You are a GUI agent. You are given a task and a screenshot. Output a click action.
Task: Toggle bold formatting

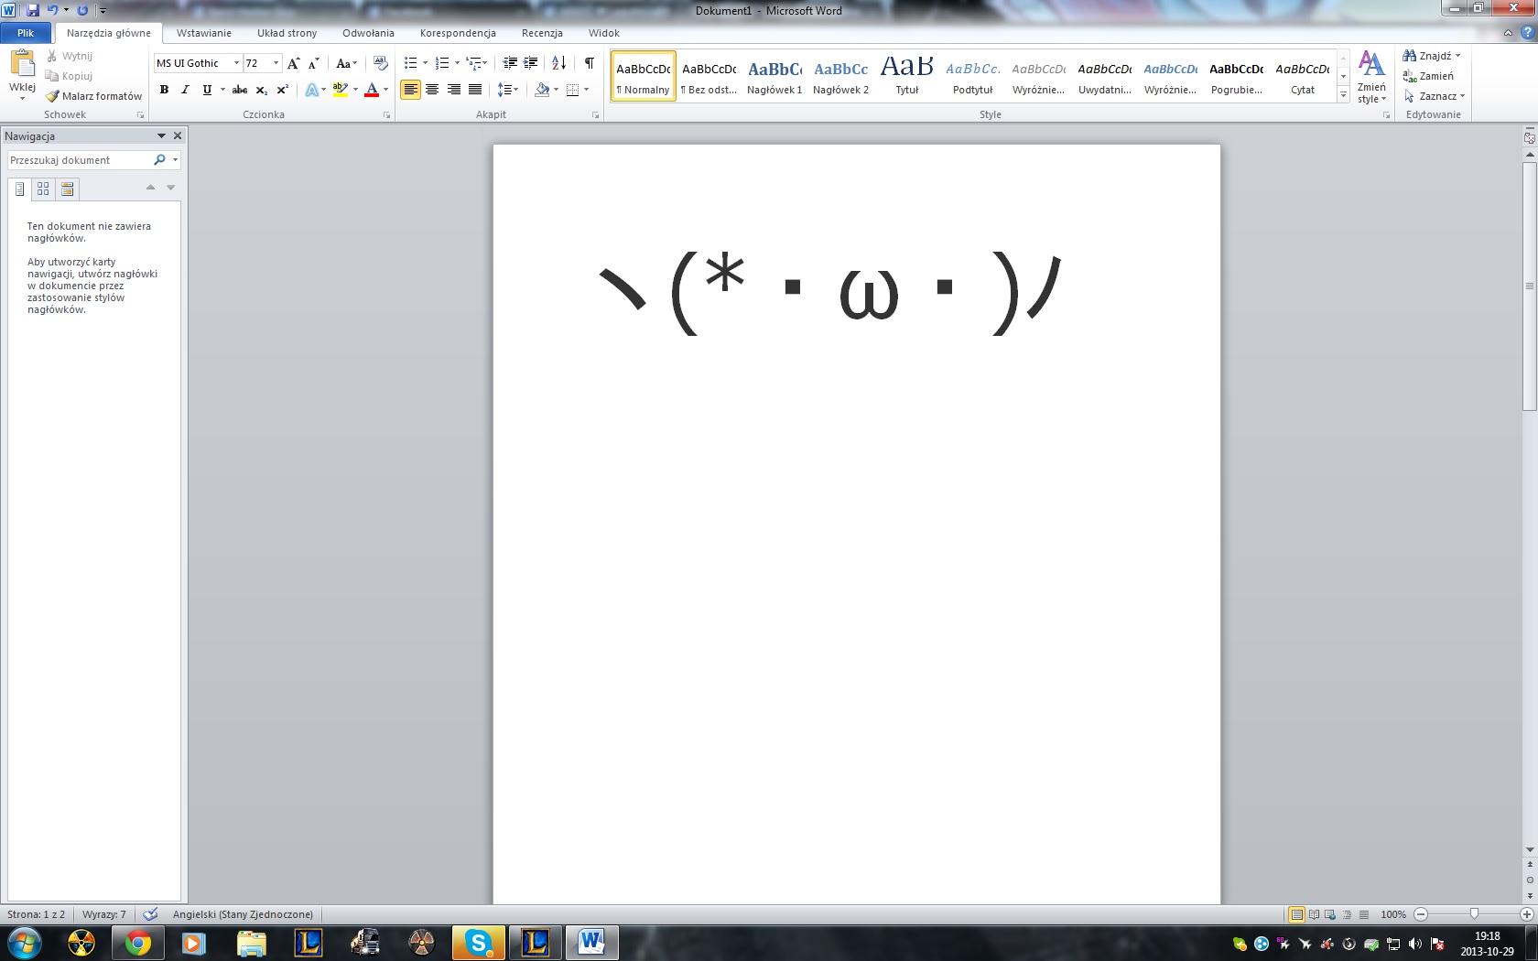[164, 90]
